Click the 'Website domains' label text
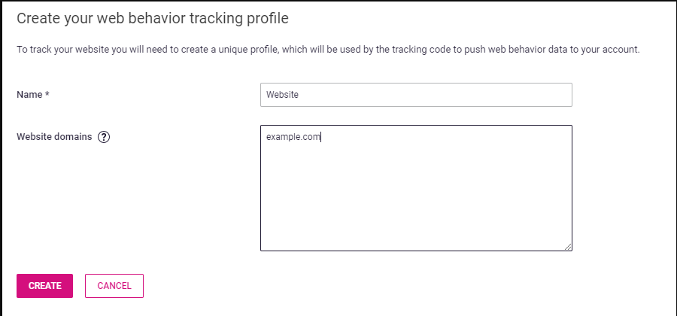 [x=54, y=137]
